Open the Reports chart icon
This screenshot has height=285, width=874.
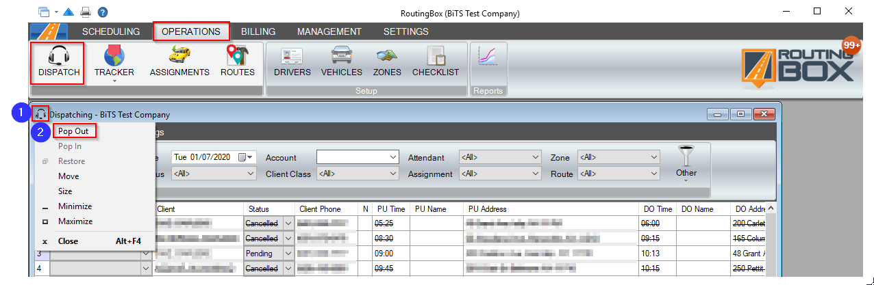pyautogui.click(x=488, y=57)
